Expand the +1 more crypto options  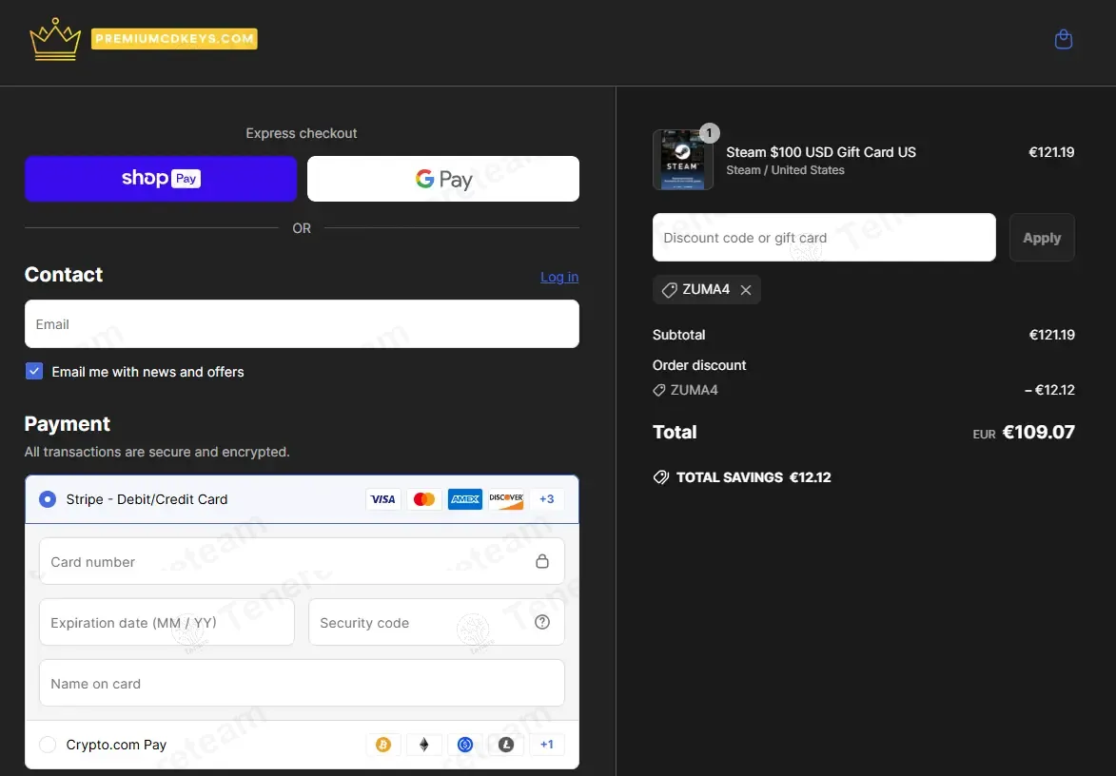[x=547, y=745]
